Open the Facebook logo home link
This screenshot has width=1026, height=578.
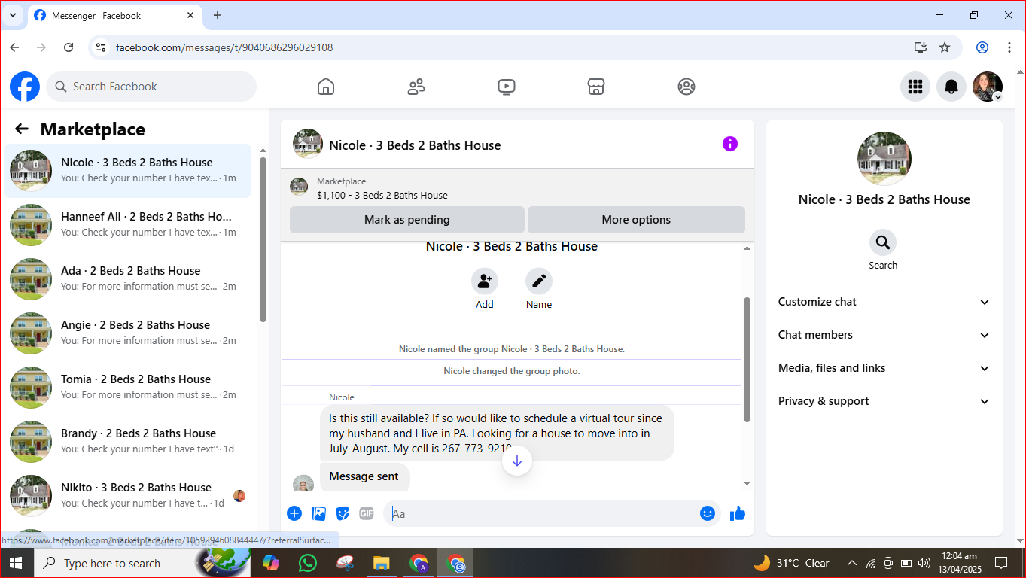25,87
